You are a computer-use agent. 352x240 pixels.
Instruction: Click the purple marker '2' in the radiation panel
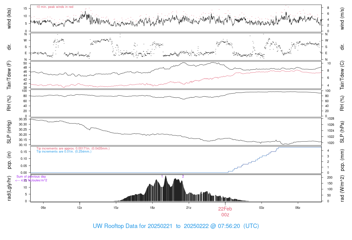(183, 177)
